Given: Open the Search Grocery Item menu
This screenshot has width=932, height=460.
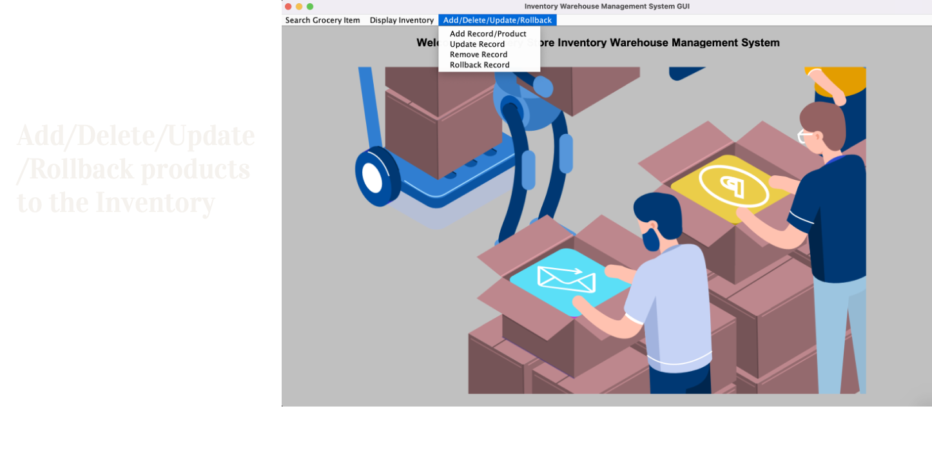Looking at the screenshot, I should click(x=322, y=20).
